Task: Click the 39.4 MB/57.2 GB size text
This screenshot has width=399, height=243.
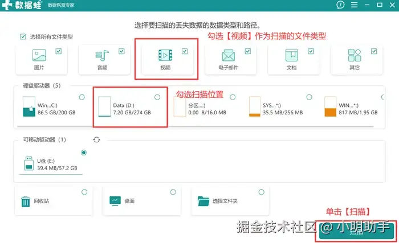Action: tap(57, 168)
